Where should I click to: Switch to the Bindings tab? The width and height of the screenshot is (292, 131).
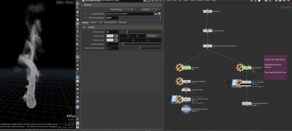point(123,23)
